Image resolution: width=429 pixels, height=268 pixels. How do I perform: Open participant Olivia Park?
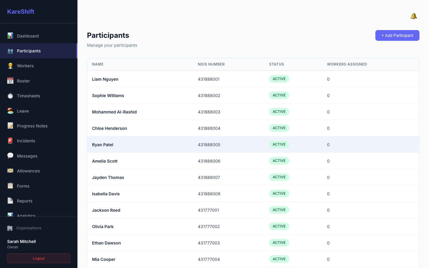[103, 227]
